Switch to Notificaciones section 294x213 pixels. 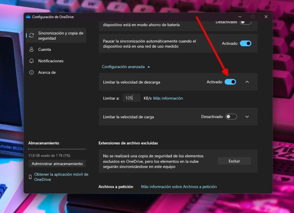(x=56, y=61)
